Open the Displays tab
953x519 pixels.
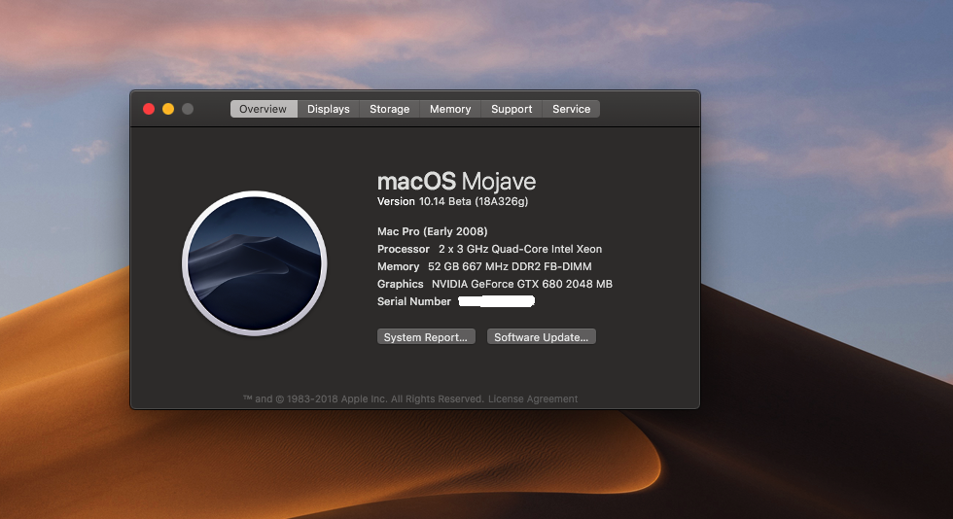coord(329,109)
